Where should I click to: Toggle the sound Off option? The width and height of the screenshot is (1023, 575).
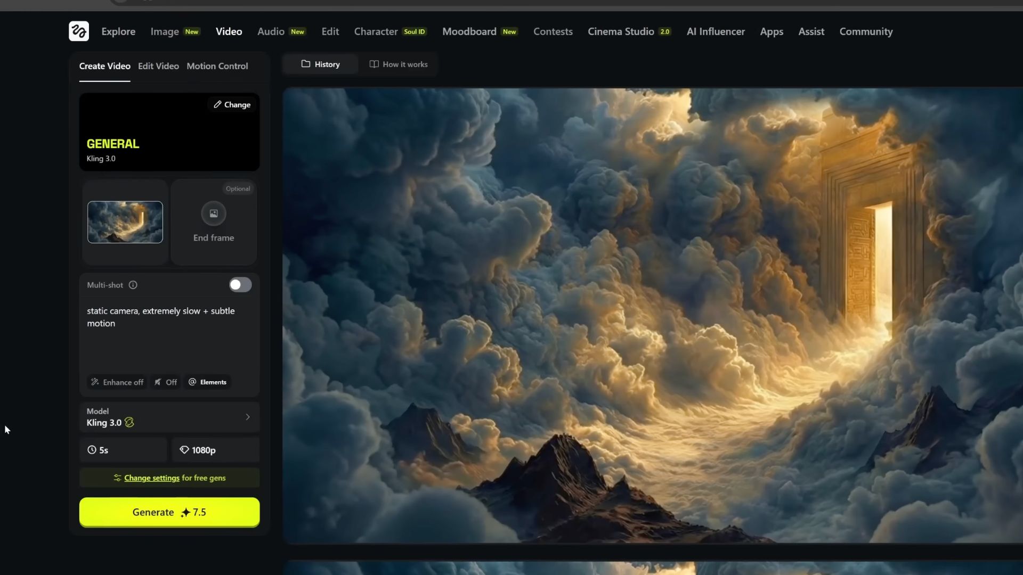166,382
